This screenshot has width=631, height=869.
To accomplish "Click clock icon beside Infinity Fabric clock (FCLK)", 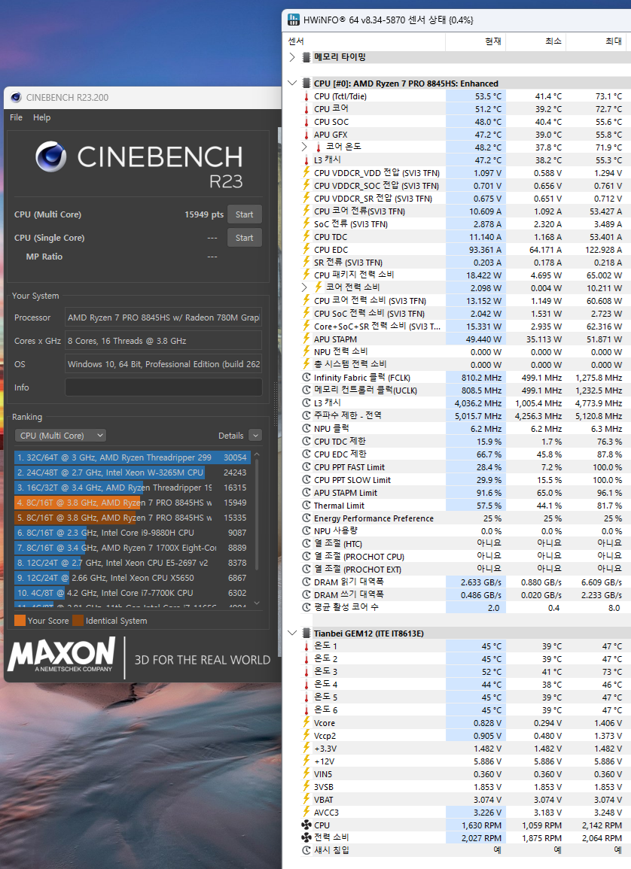I will (x=306, y=378).
